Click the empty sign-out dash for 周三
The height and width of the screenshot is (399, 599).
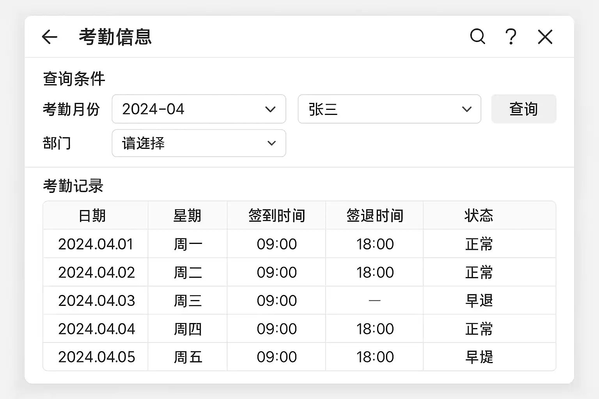pos(375,300)
